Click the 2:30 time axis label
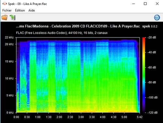This screenshot has width=163, height=123. [70, 117]
